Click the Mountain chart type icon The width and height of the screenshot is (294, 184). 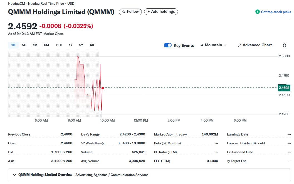pyautogui.click(x=202, y=45)
